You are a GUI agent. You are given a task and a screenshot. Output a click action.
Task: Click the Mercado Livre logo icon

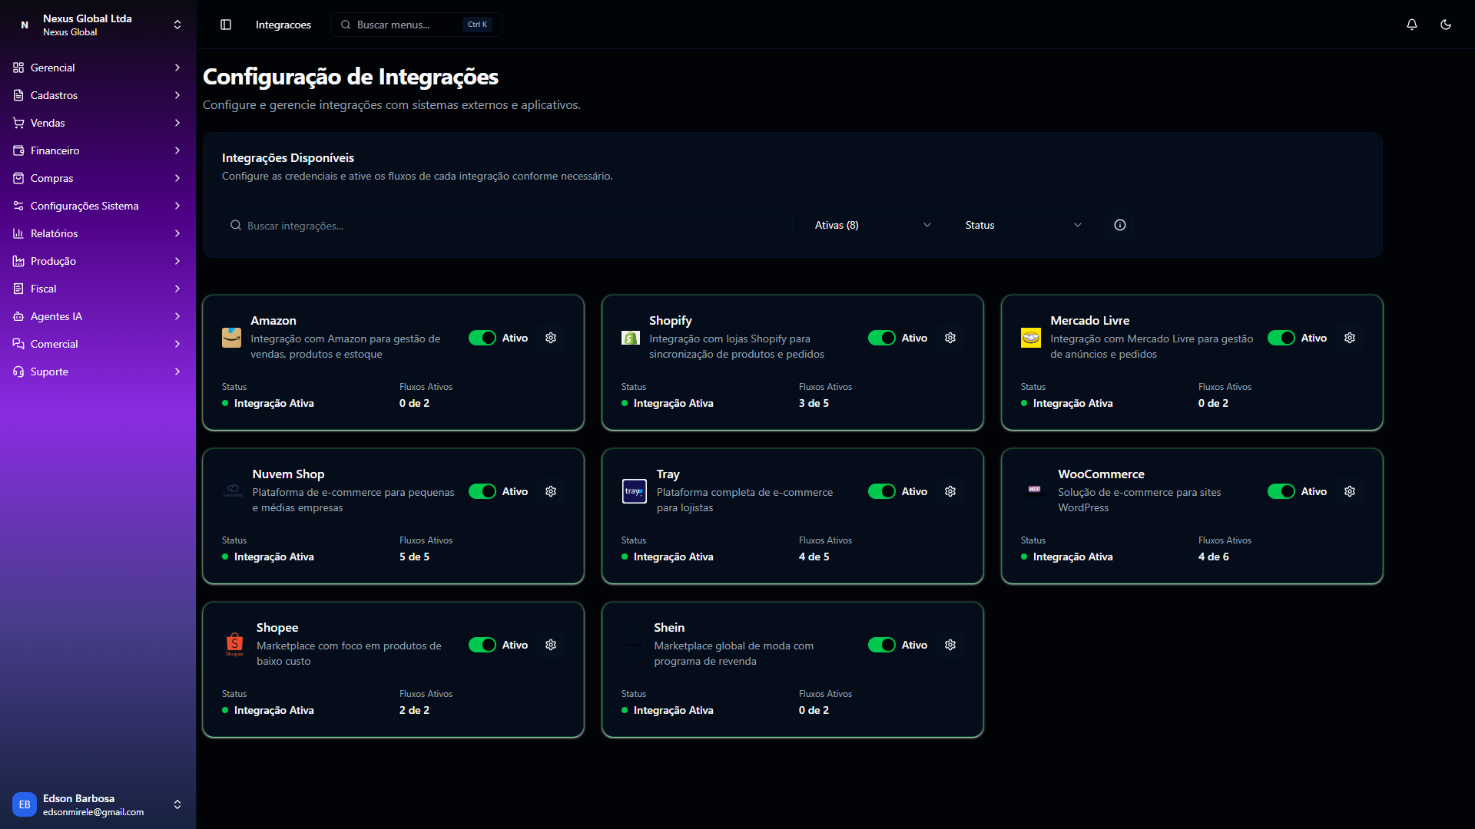click(x=1031, y=338)
